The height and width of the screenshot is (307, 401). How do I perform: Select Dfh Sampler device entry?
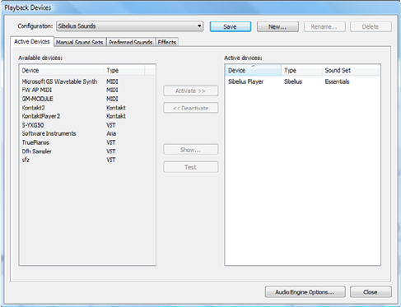(36, 151)
